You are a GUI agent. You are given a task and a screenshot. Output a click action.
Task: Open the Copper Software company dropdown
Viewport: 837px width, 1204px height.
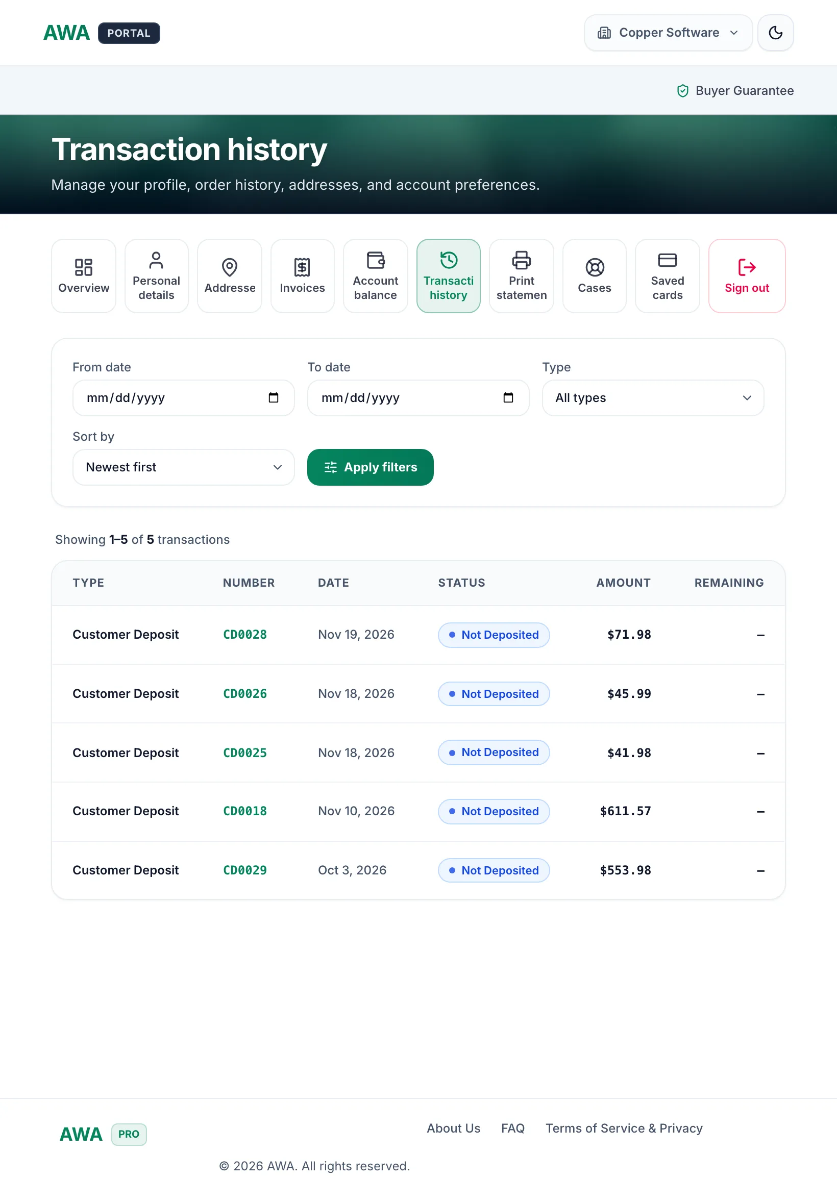point(668,33)
